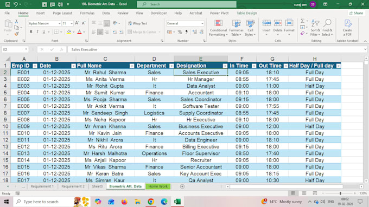Image resolution: width=369 pixels, height=207 pixels.
Task: Click the Share button
Action: [357, 13]
